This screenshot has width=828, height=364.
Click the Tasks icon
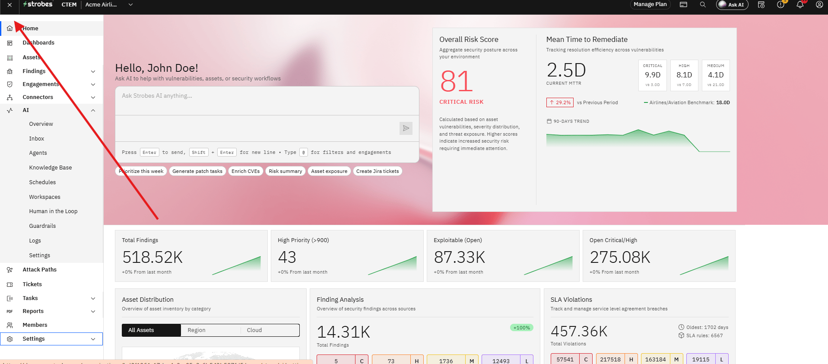point(10,298)
